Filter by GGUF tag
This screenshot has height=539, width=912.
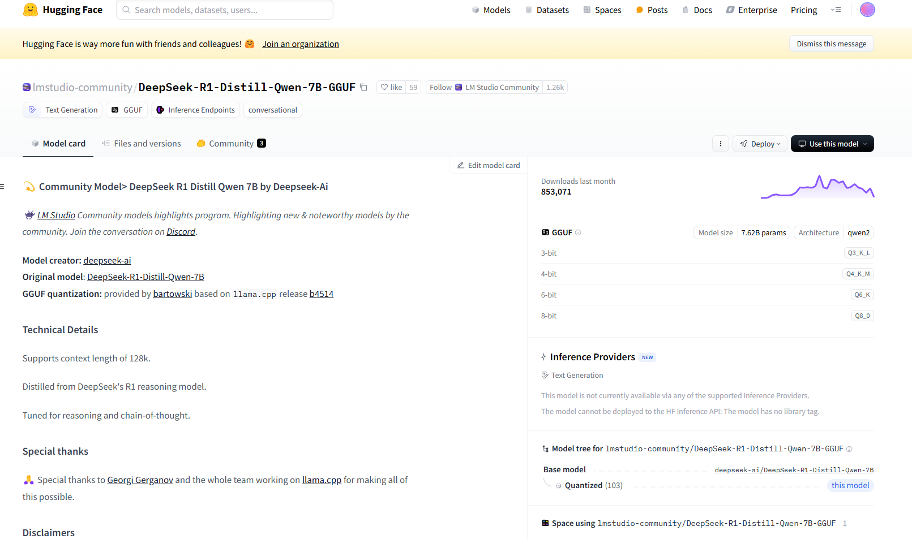[127, 110]
